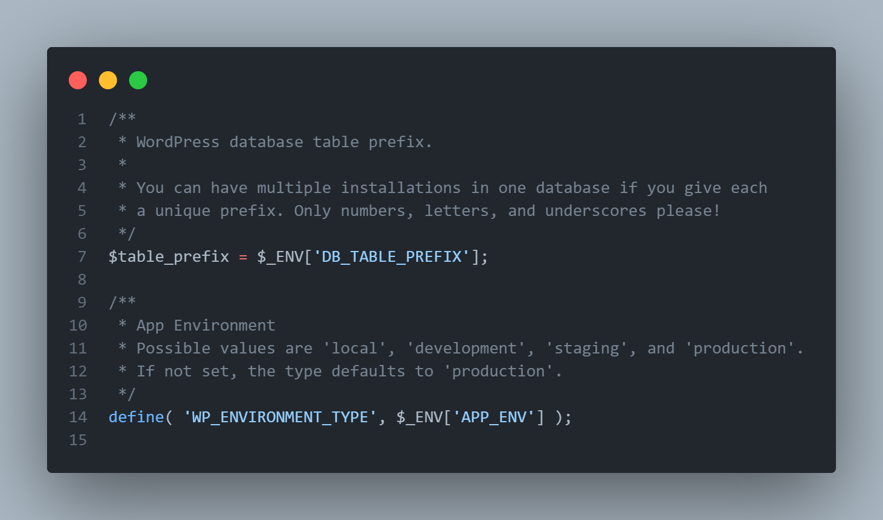Click the orange equals sign operator

(x=243, y=257)
